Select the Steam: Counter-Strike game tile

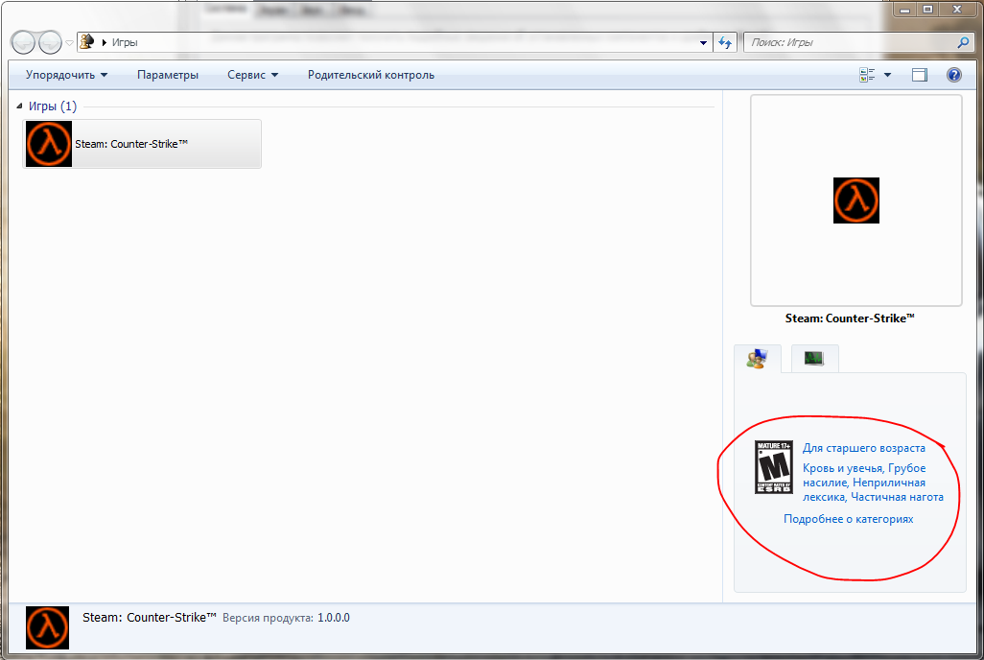(142, 144)
